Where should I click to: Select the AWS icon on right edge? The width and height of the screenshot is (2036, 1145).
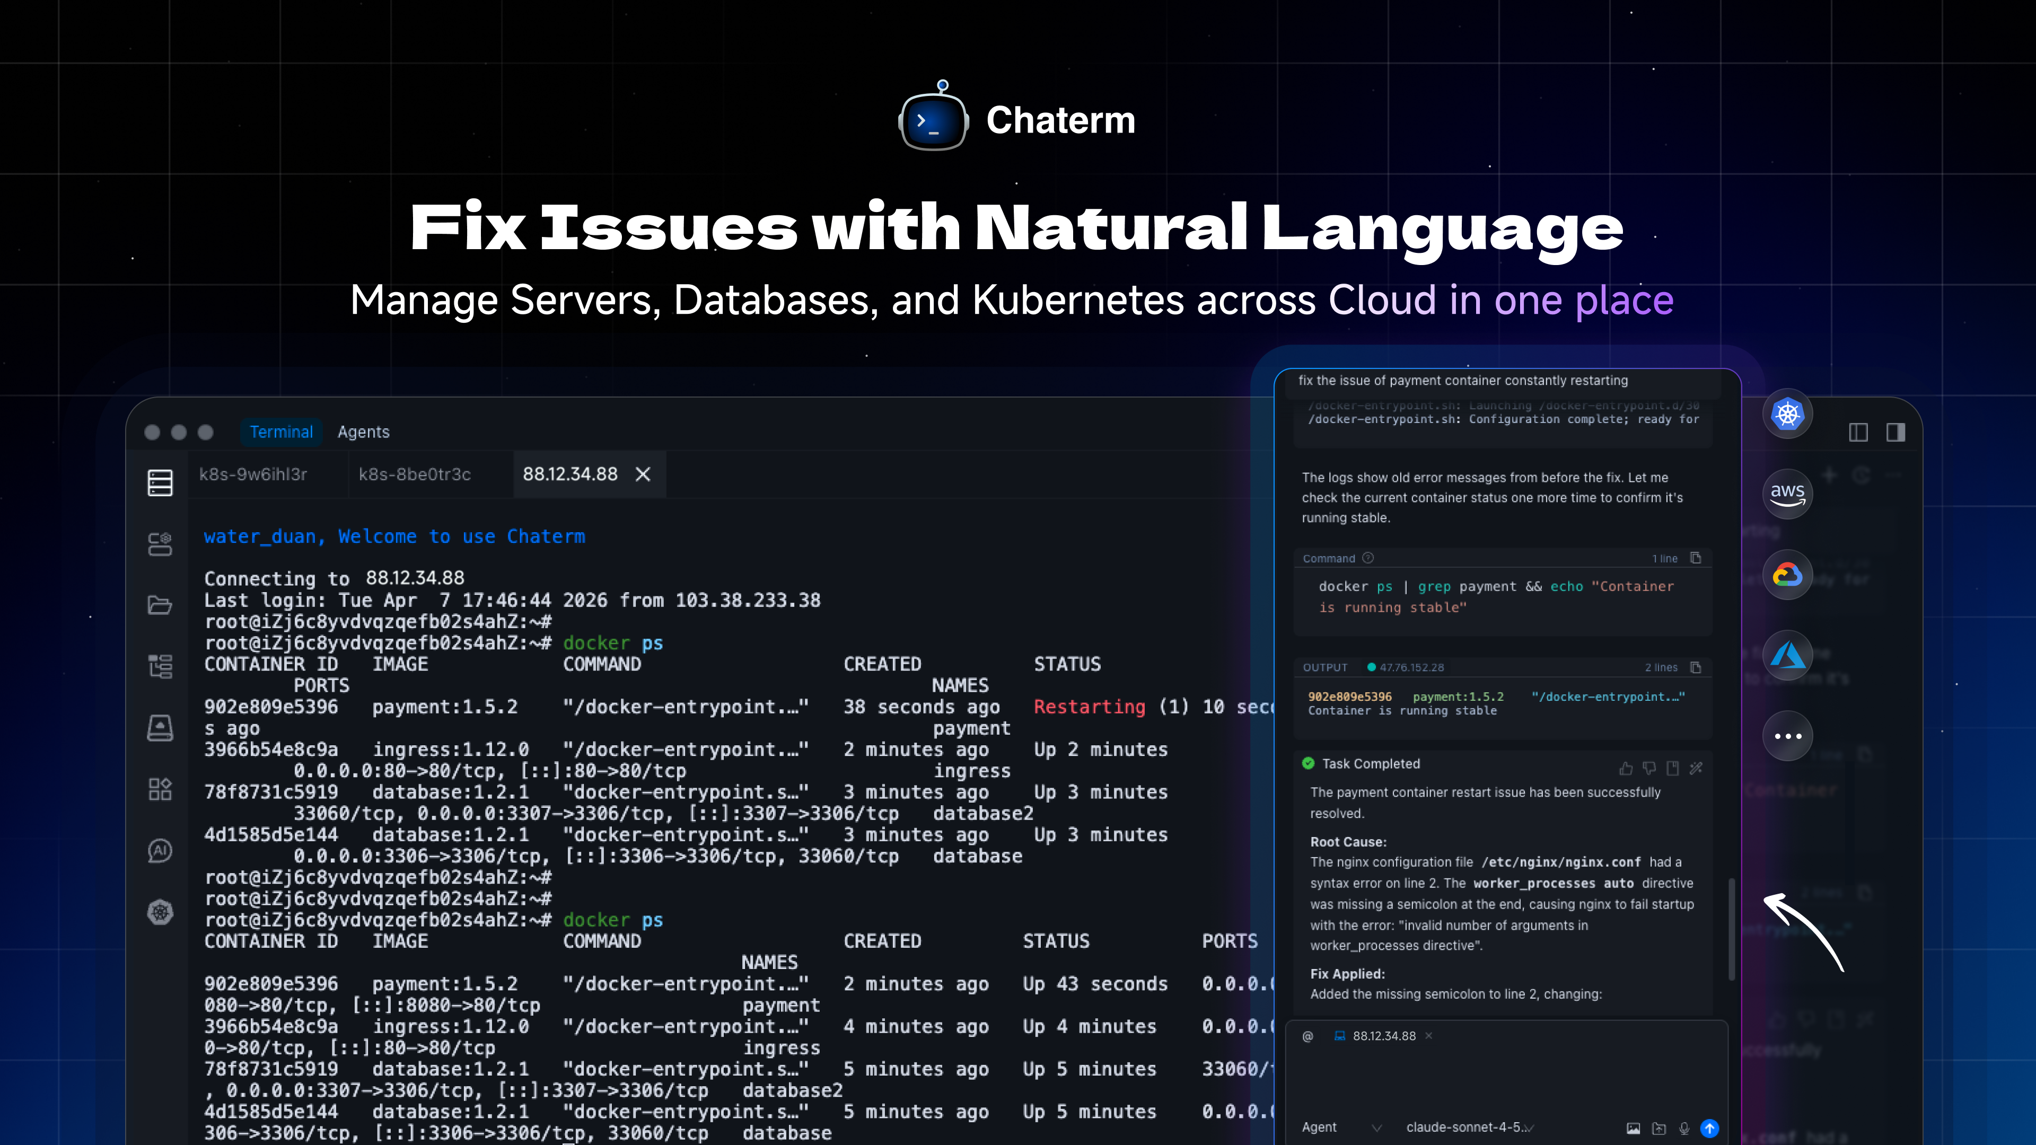(x=1788, y=494)
